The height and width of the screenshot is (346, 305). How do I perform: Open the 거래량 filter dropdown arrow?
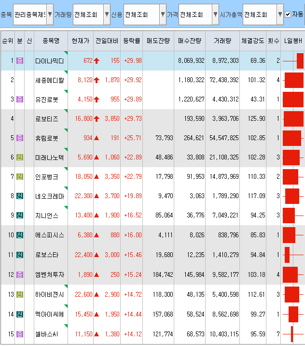coord(107,14)
